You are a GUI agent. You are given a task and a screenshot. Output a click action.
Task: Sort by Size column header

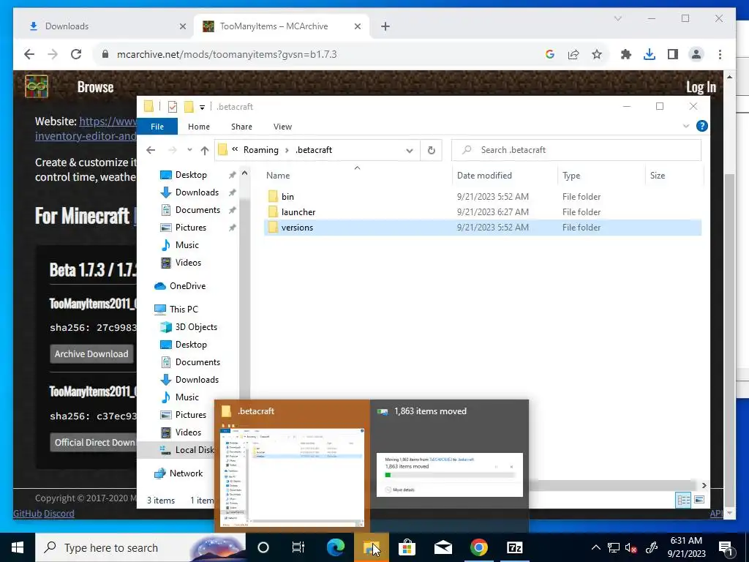coord(658,176)
